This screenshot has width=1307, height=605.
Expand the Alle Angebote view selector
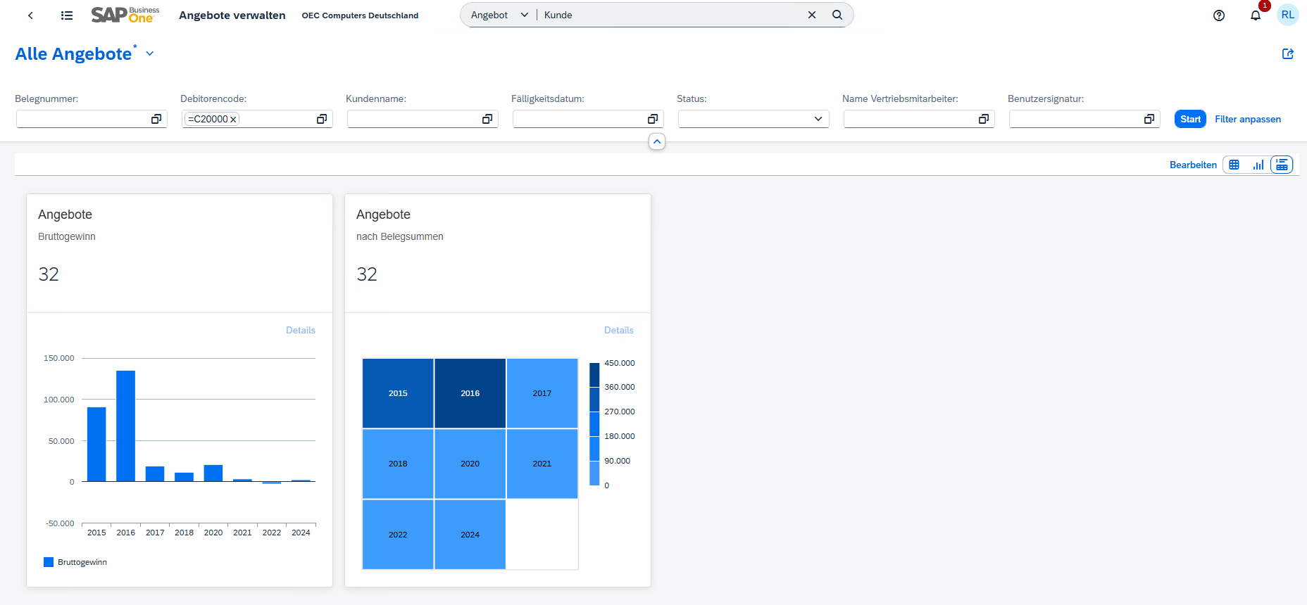tap(150, 54)
